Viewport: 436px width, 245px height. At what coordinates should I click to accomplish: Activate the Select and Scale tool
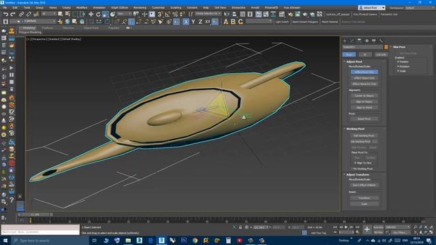click(106, 14)
